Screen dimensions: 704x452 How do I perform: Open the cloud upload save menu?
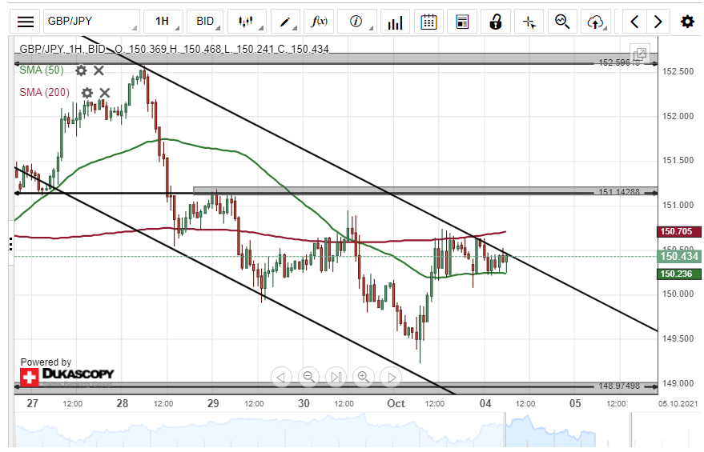click(596, 21)
